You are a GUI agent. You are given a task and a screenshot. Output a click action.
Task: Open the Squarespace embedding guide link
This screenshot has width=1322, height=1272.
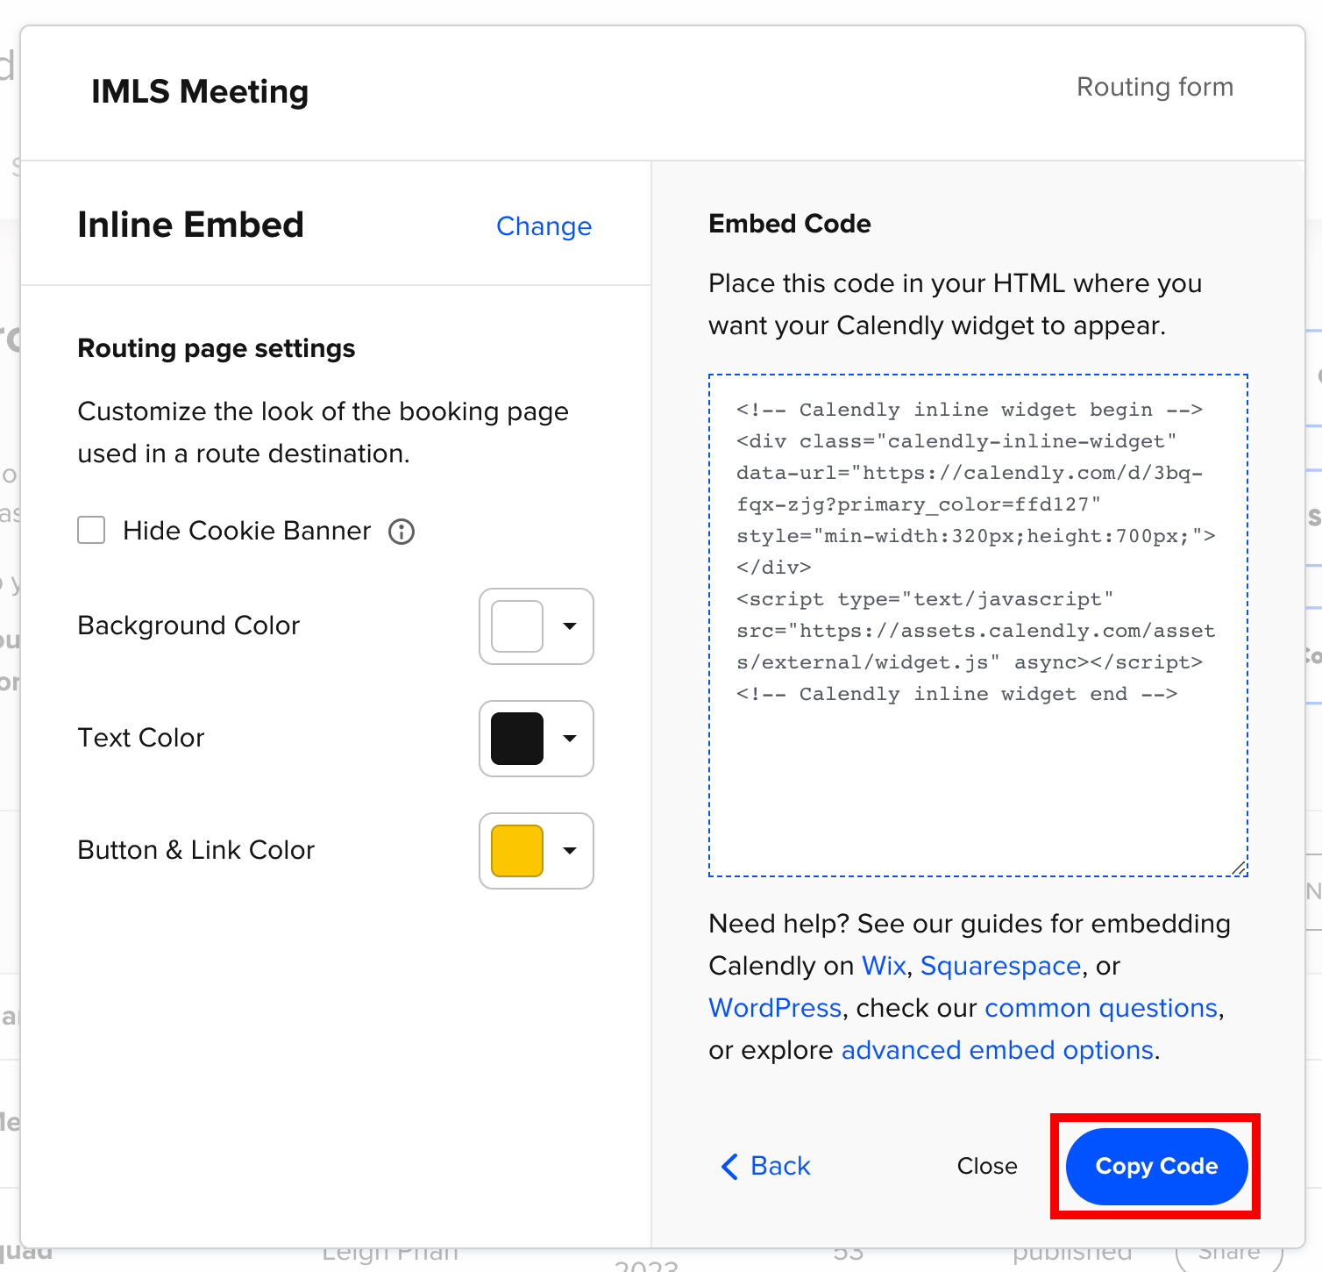(x=1000, y=966)
